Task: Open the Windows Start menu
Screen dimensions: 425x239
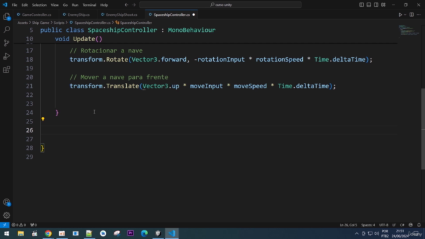Action: click(x=7, y=233)
